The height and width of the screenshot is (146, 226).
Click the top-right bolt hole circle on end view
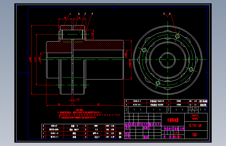177,36
